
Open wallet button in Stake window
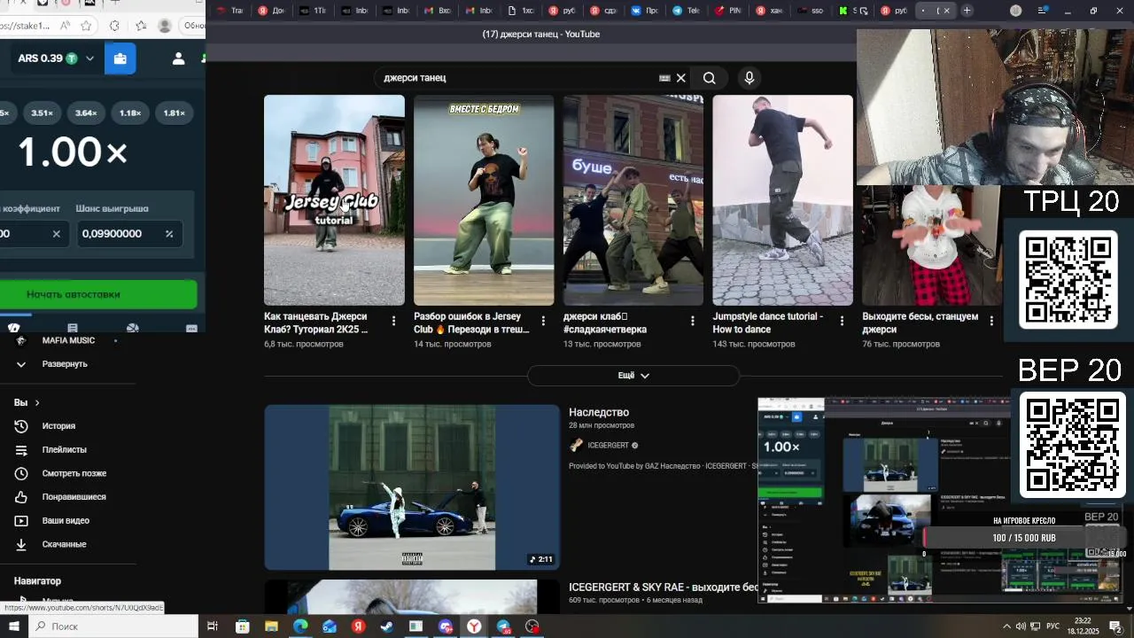(120, 58)
